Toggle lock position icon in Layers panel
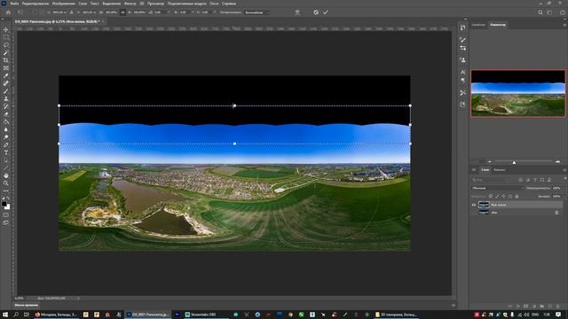 point(503,197)
